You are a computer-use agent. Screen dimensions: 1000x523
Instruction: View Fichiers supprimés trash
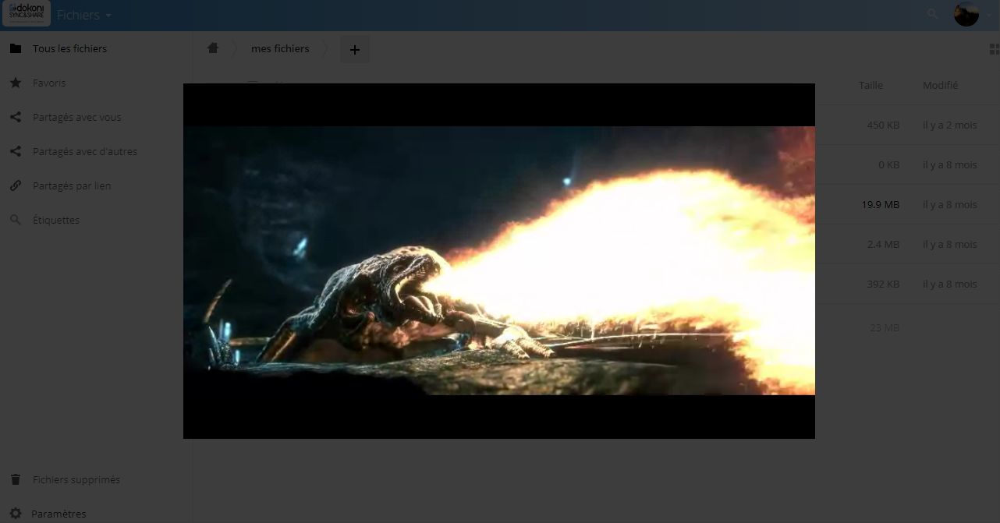(76, 479)
